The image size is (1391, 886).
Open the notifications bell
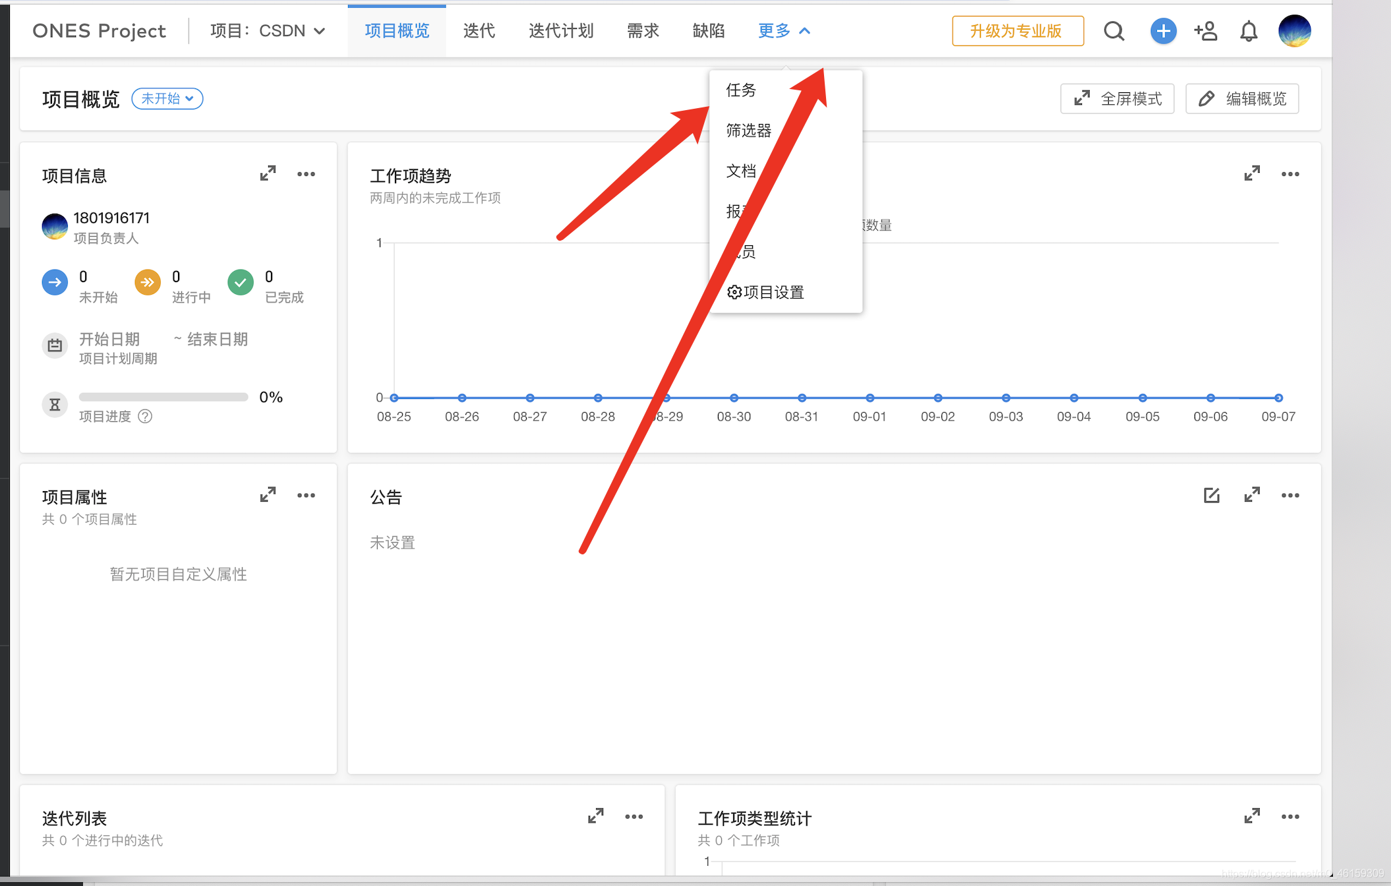(1249, 31)
